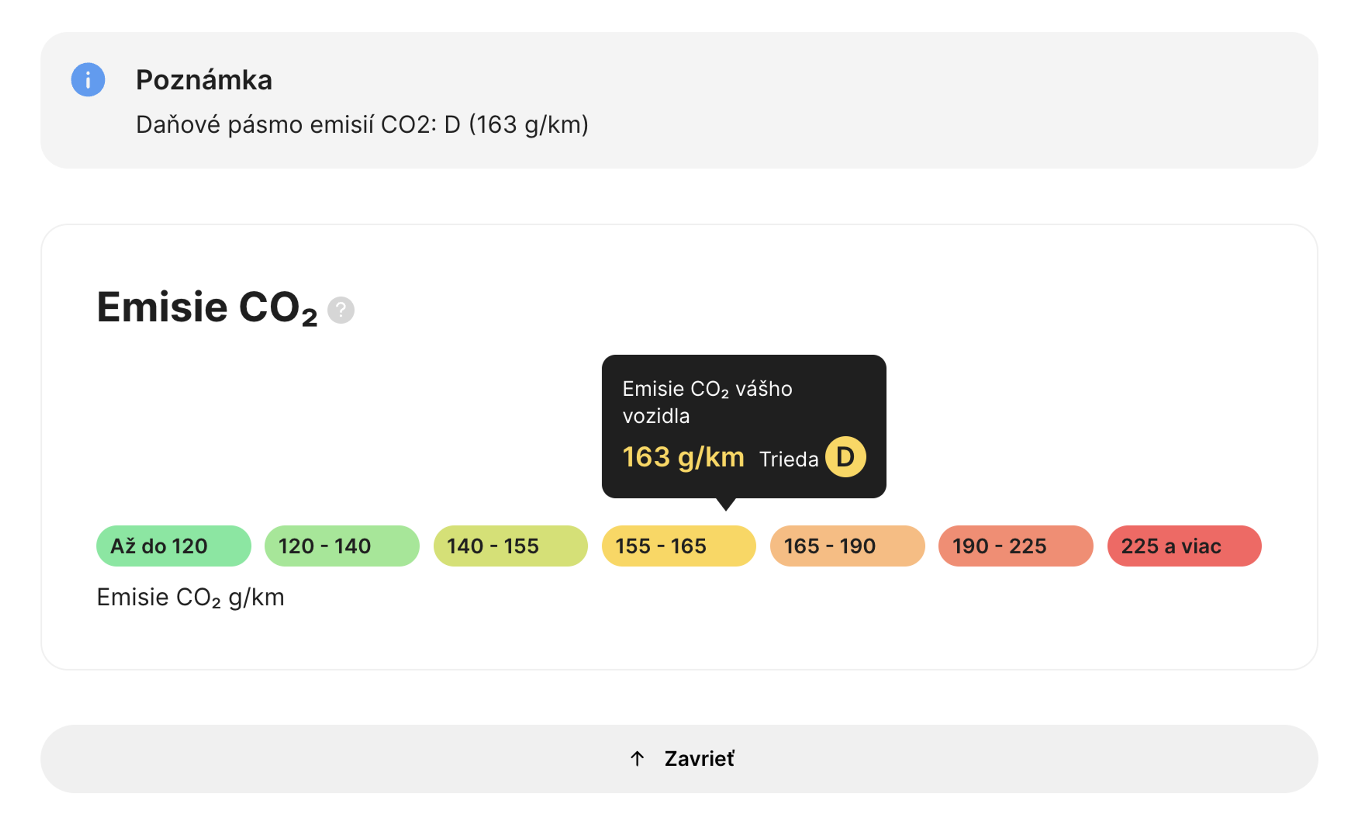Click the yellow D class badge
This screenshot has height=827, width=1357.
[x=845, y=457]
